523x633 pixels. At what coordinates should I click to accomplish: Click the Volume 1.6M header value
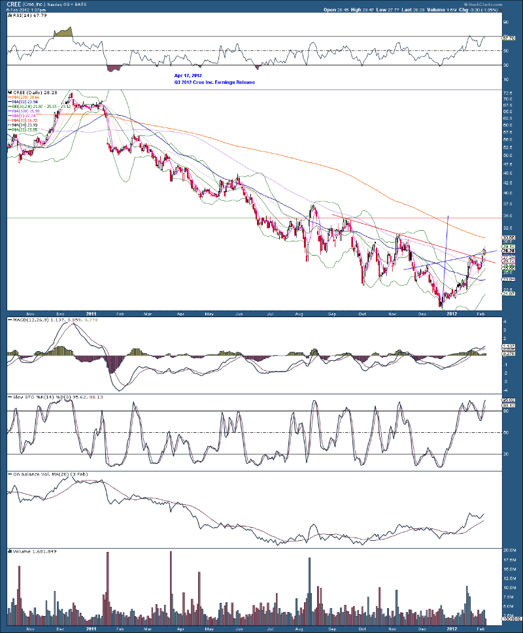(441, 10)
